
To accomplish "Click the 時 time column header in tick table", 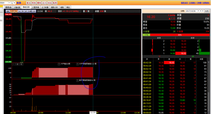I will tap(148, 59).
